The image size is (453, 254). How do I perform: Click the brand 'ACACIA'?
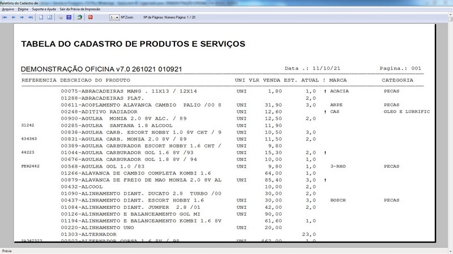339,91
